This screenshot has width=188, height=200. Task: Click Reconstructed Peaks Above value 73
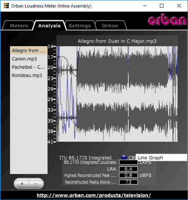pyautogui.click(x=128, y=182)
